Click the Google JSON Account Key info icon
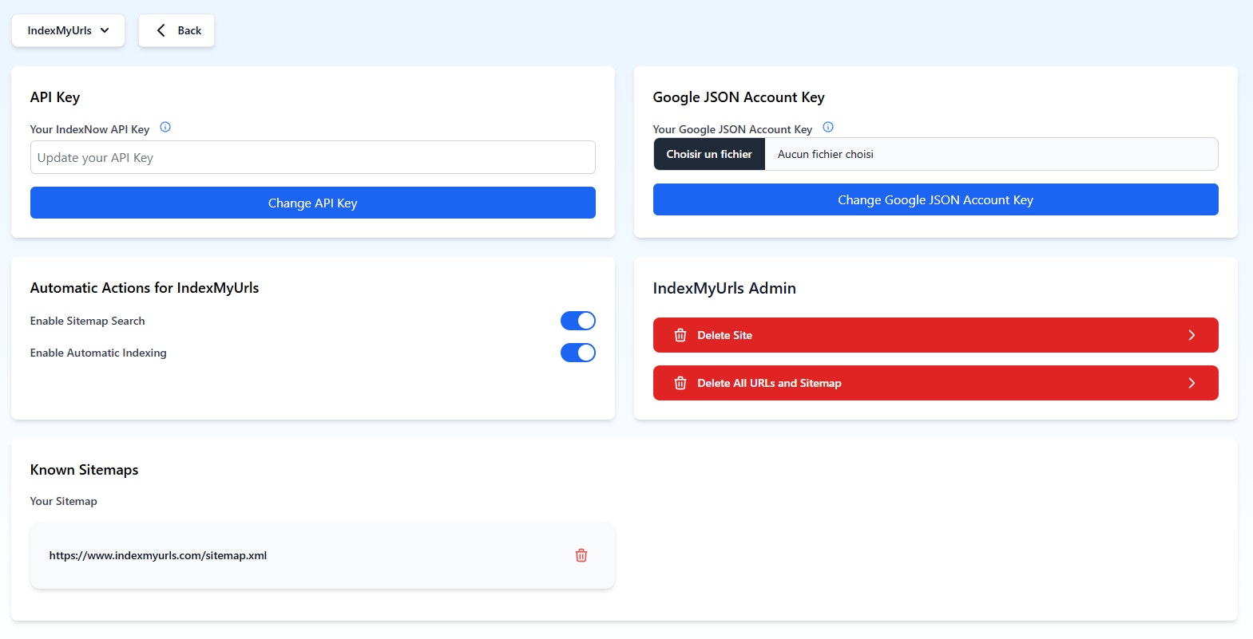1253x639 pixels. [828, 127]
